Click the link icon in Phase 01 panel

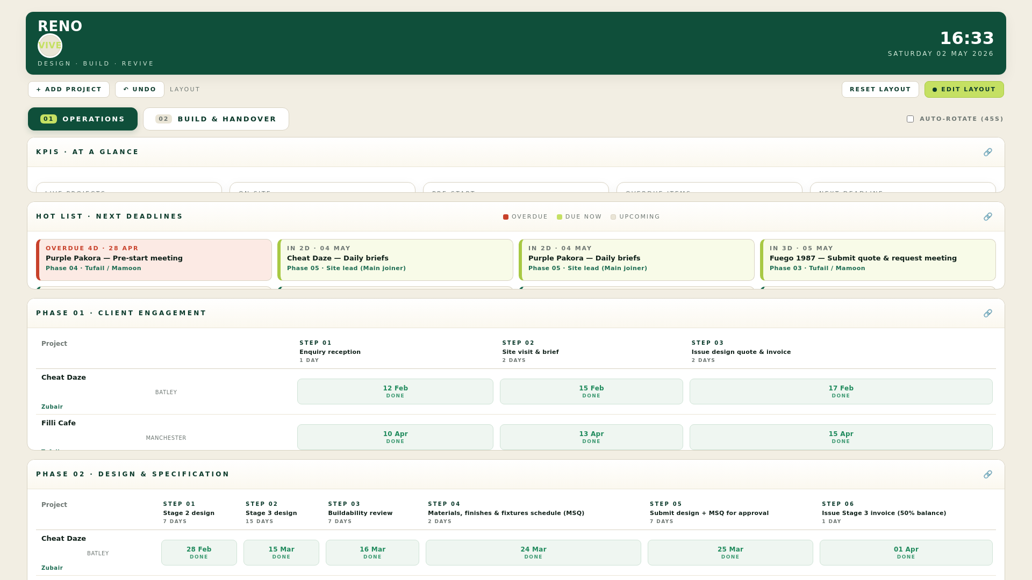point(988,313)
